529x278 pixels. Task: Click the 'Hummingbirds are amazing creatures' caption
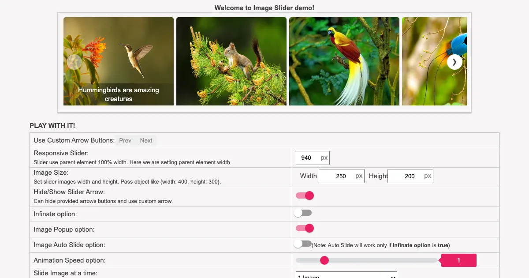[119, 94]
